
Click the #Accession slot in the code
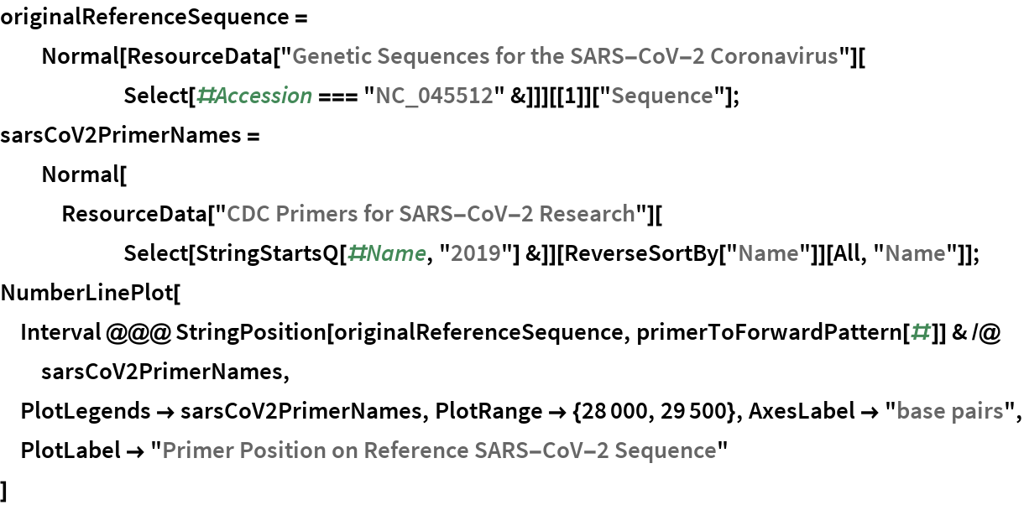(253, 96)
